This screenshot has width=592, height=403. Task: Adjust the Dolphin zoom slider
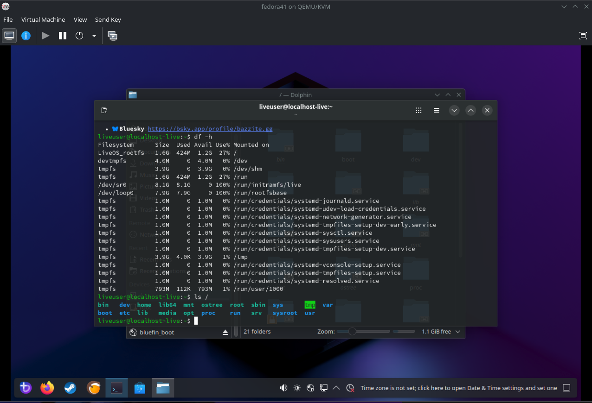352,332
